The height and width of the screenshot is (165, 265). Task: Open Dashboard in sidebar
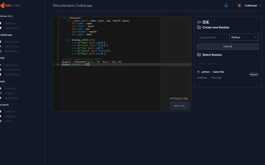click(11, 23)
